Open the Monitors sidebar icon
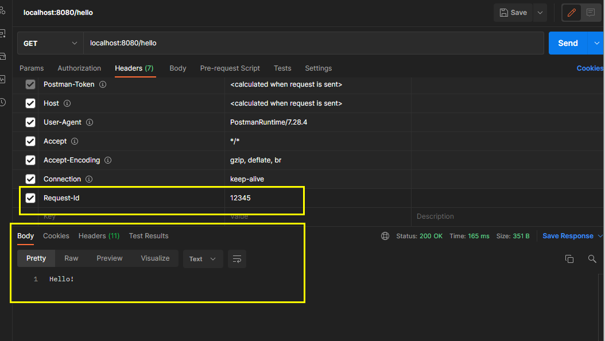 point(3,79)
